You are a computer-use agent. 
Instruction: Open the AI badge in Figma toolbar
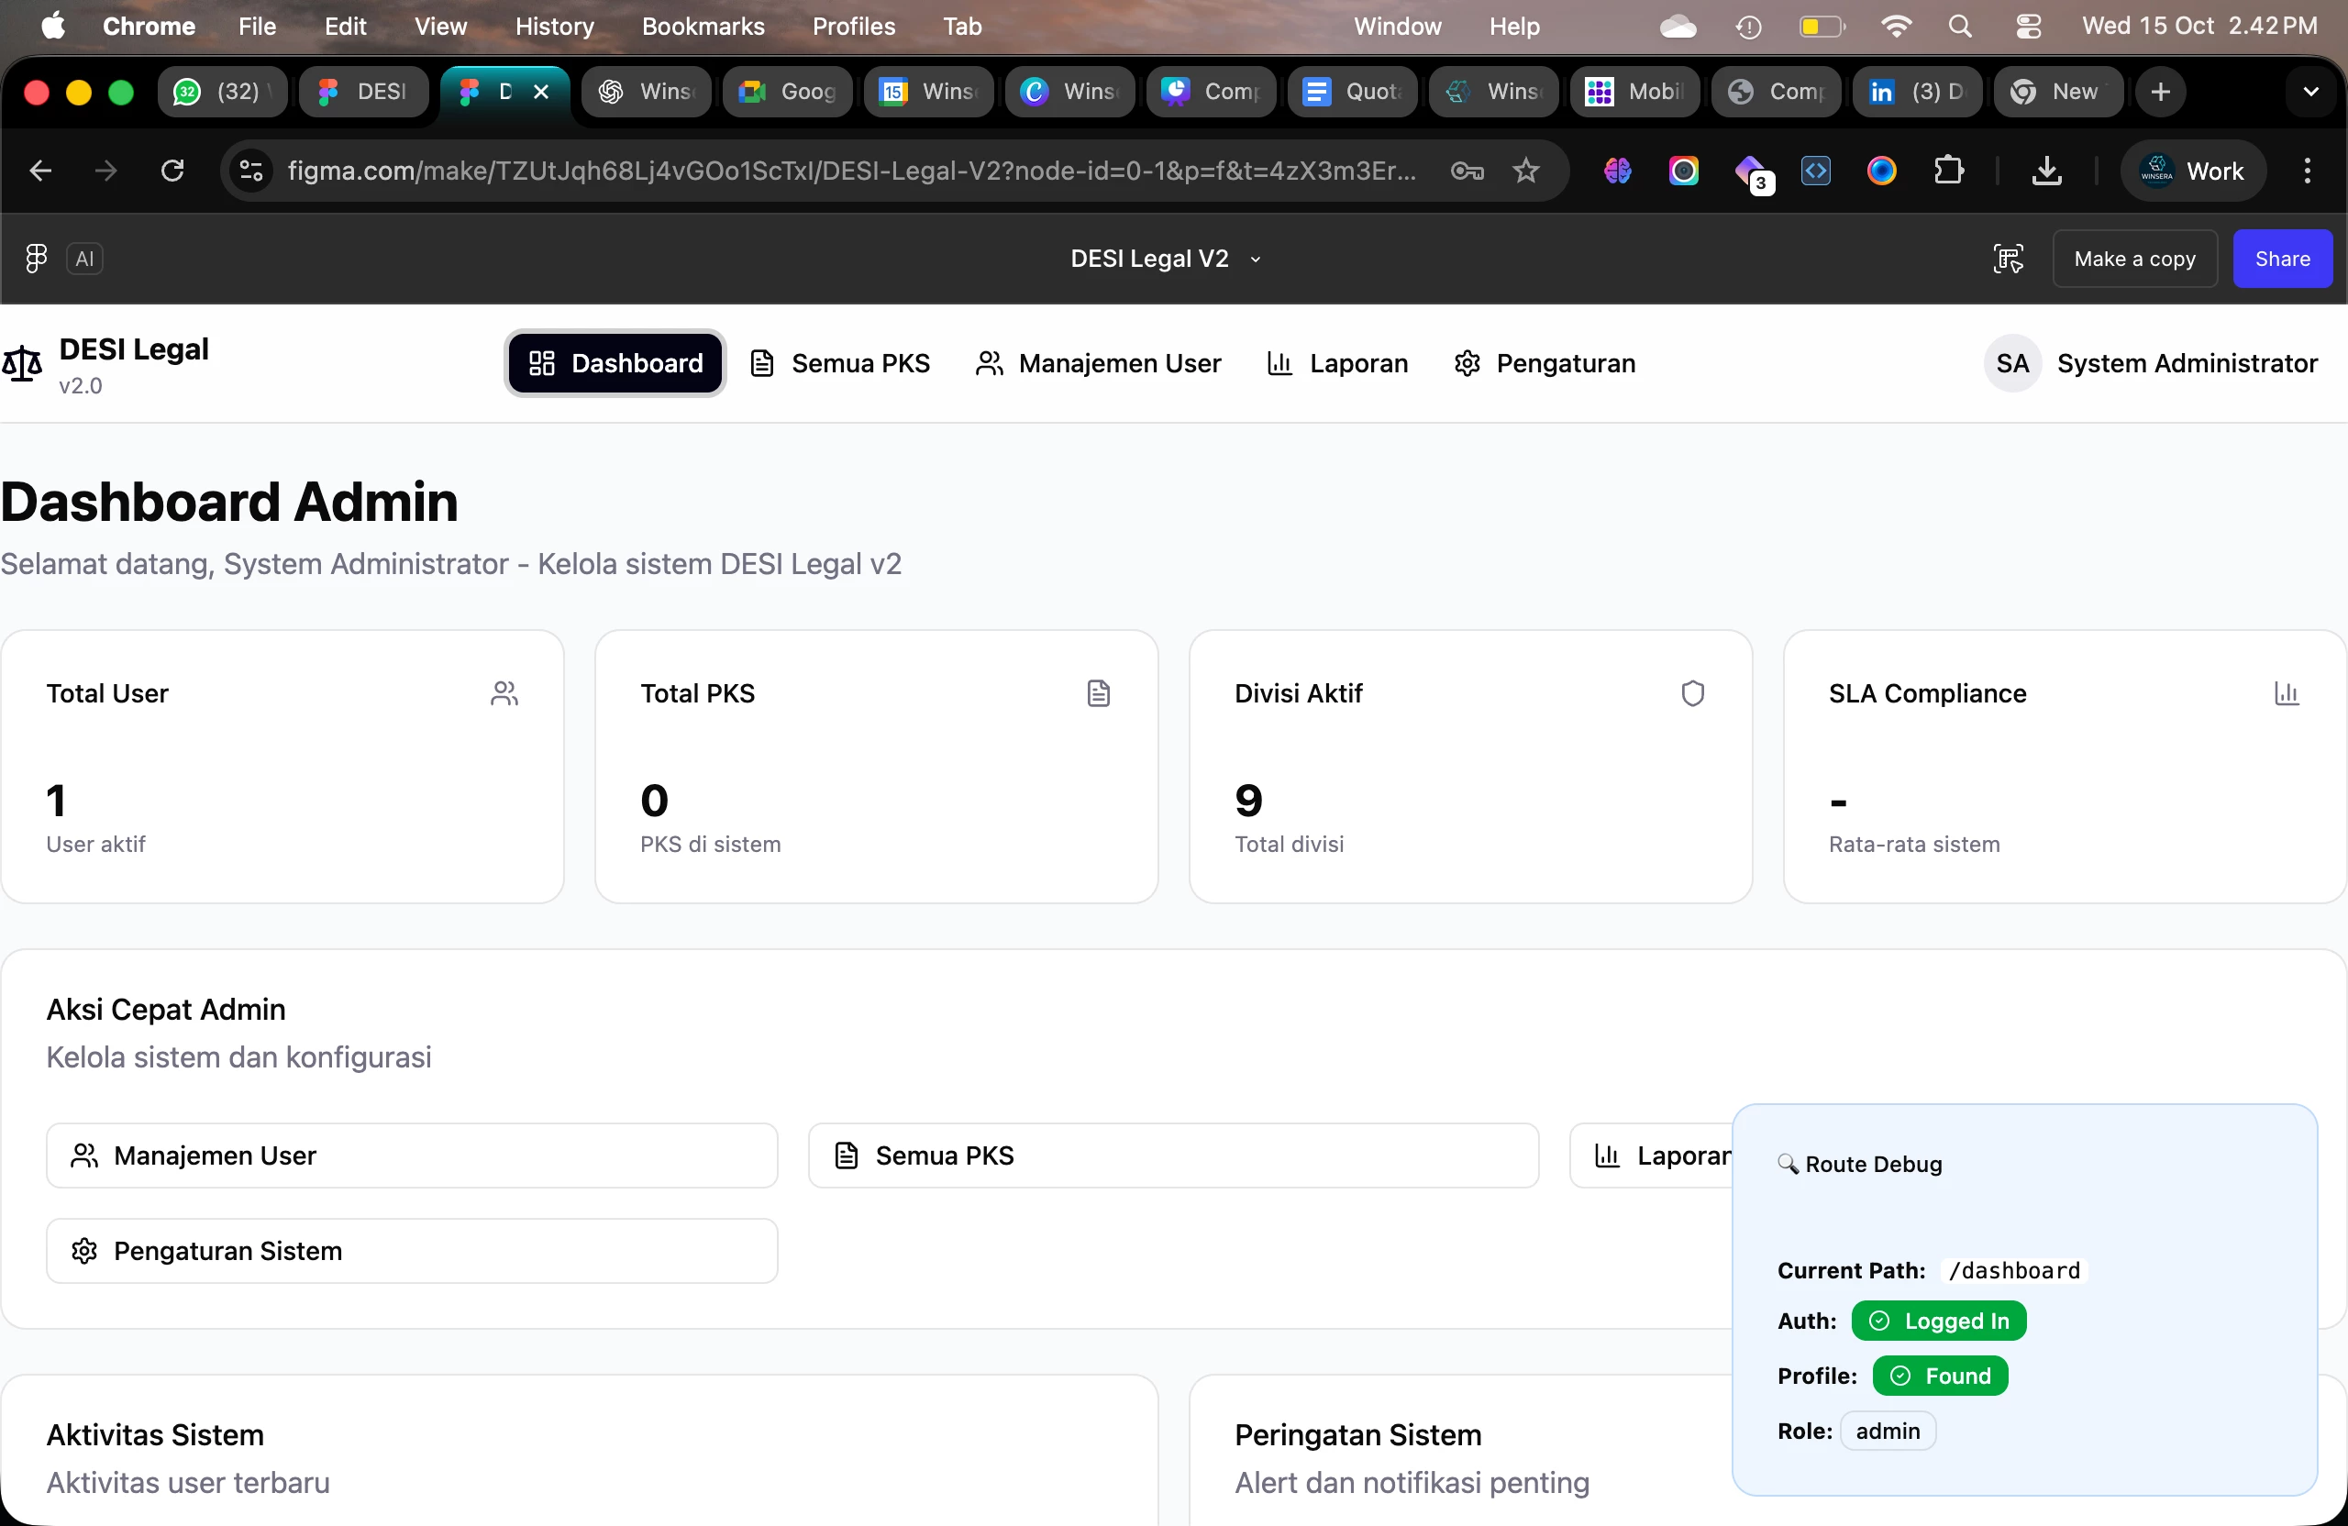pos(85,259)
